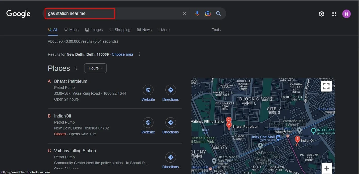Open three-dot menu next to Choose area

point(140,54)
